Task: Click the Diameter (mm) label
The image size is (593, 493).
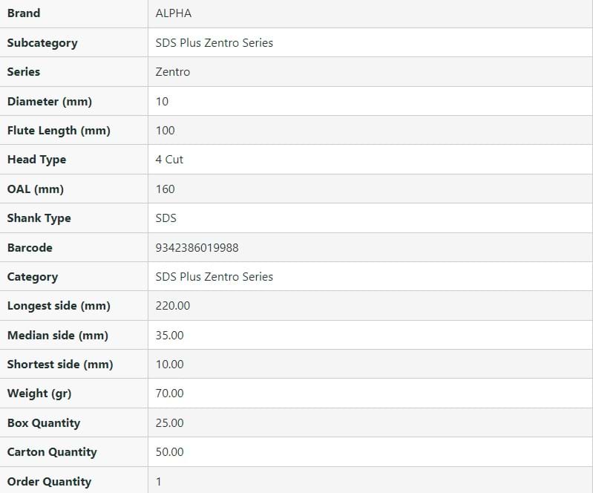Action: pyautogui.click(x=50, y=102)
